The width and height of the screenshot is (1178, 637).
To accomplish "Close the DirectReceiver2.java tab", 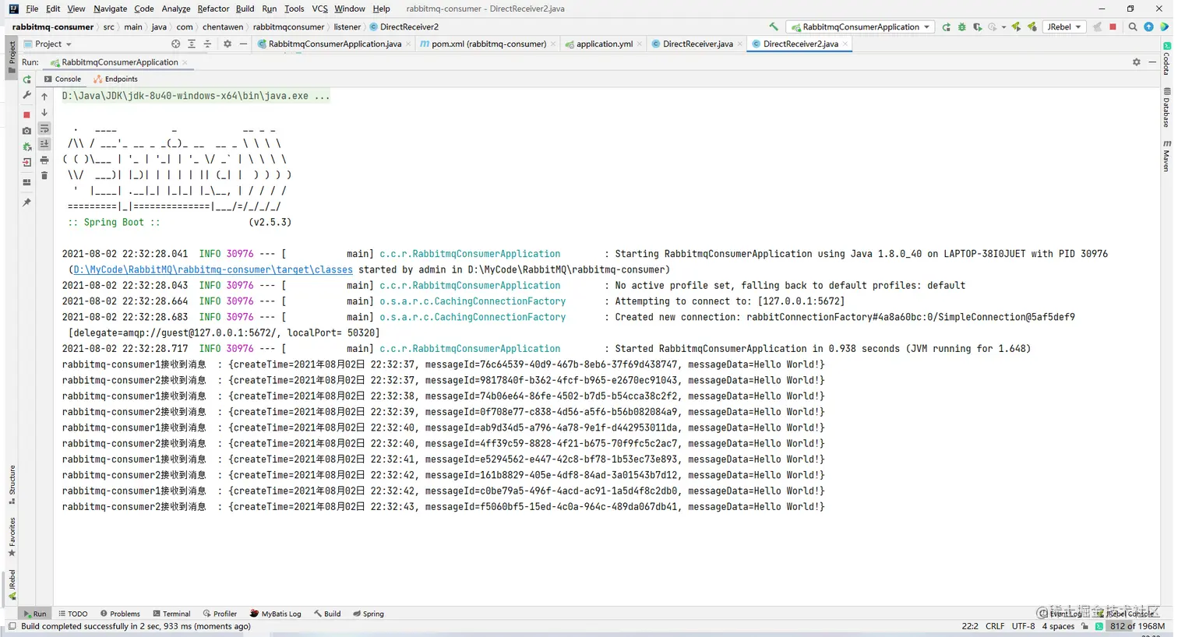I will click(846, 44).
